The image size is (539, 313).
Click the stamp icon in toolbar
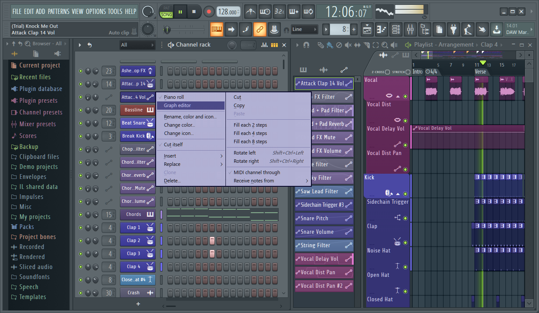tap(274, 29)
